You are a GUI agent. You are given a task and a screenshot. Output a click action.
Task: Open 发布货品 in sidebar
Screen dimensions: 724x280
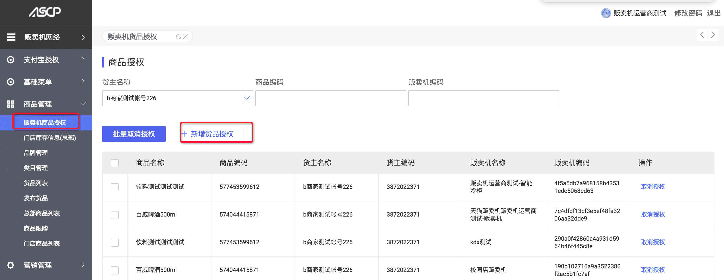[36, 198]
